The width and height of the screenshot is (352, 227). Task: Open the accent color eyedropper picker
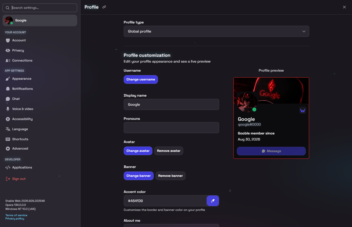(x=213, y=201)
